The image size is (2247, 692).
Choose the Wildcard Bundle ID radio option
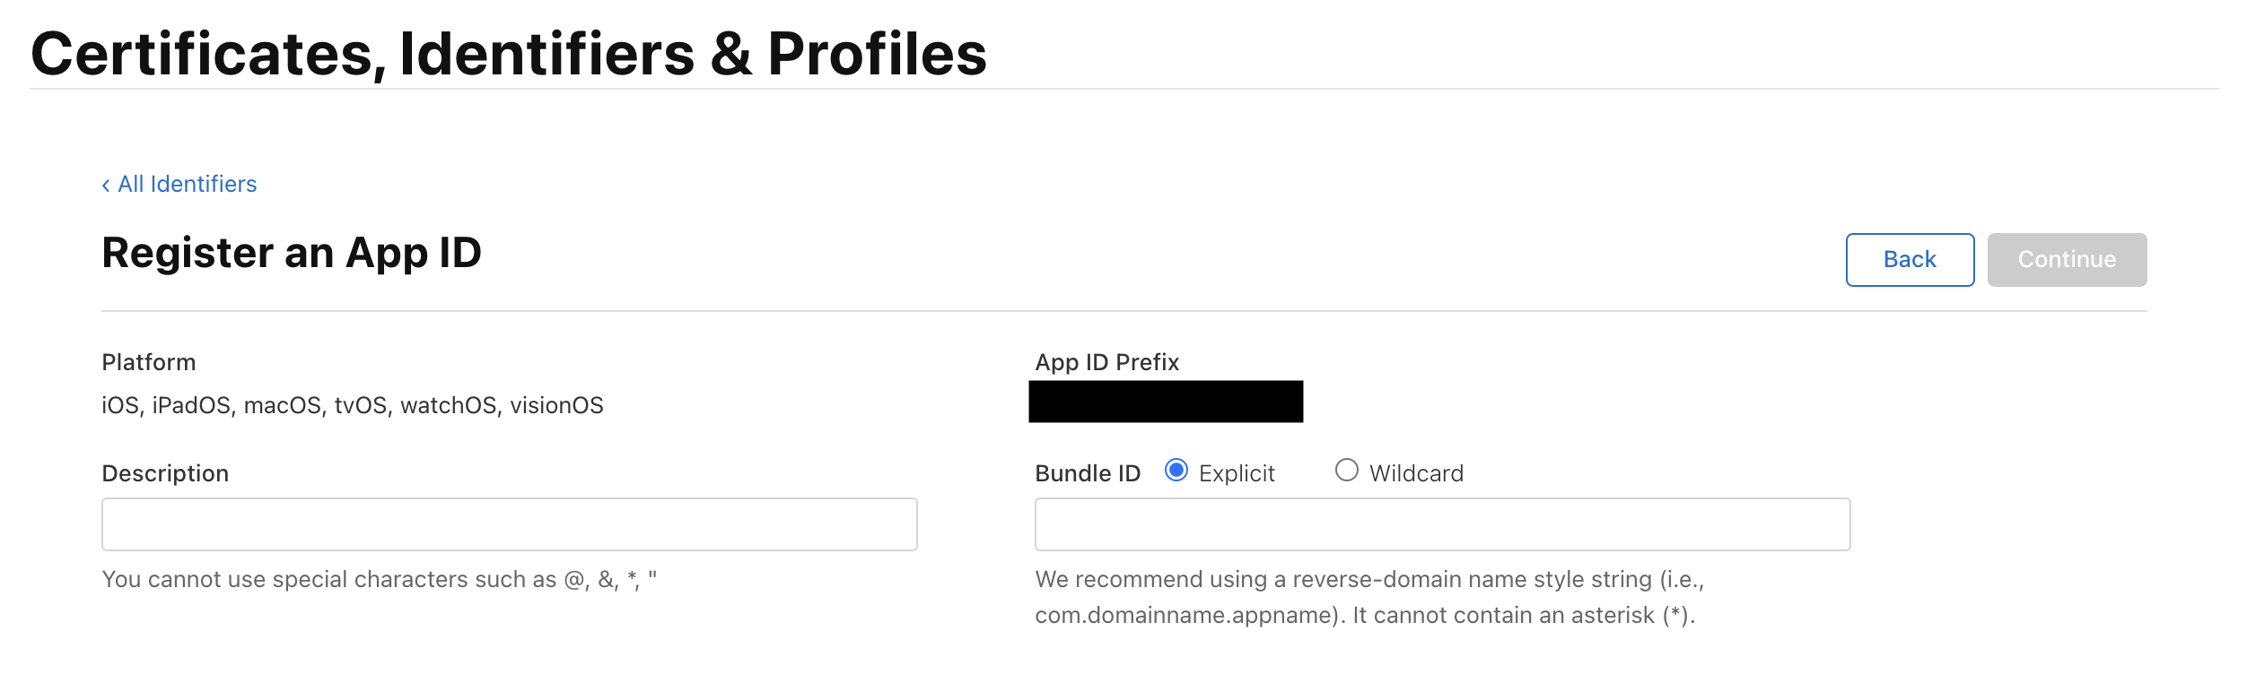(1346, 471)
